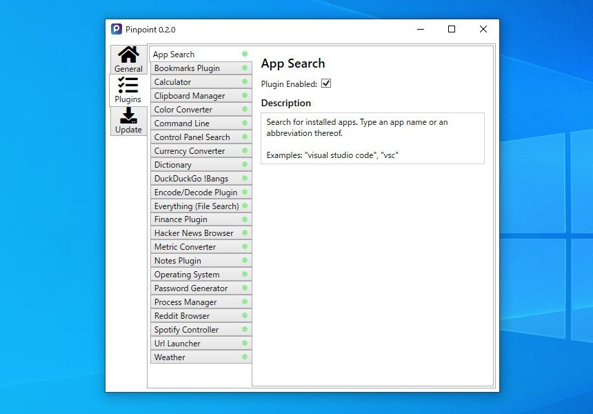Screen dimensions: 593x414
Task: Click the Pinpoint logo in title bar
Action: tap(117, 29)
